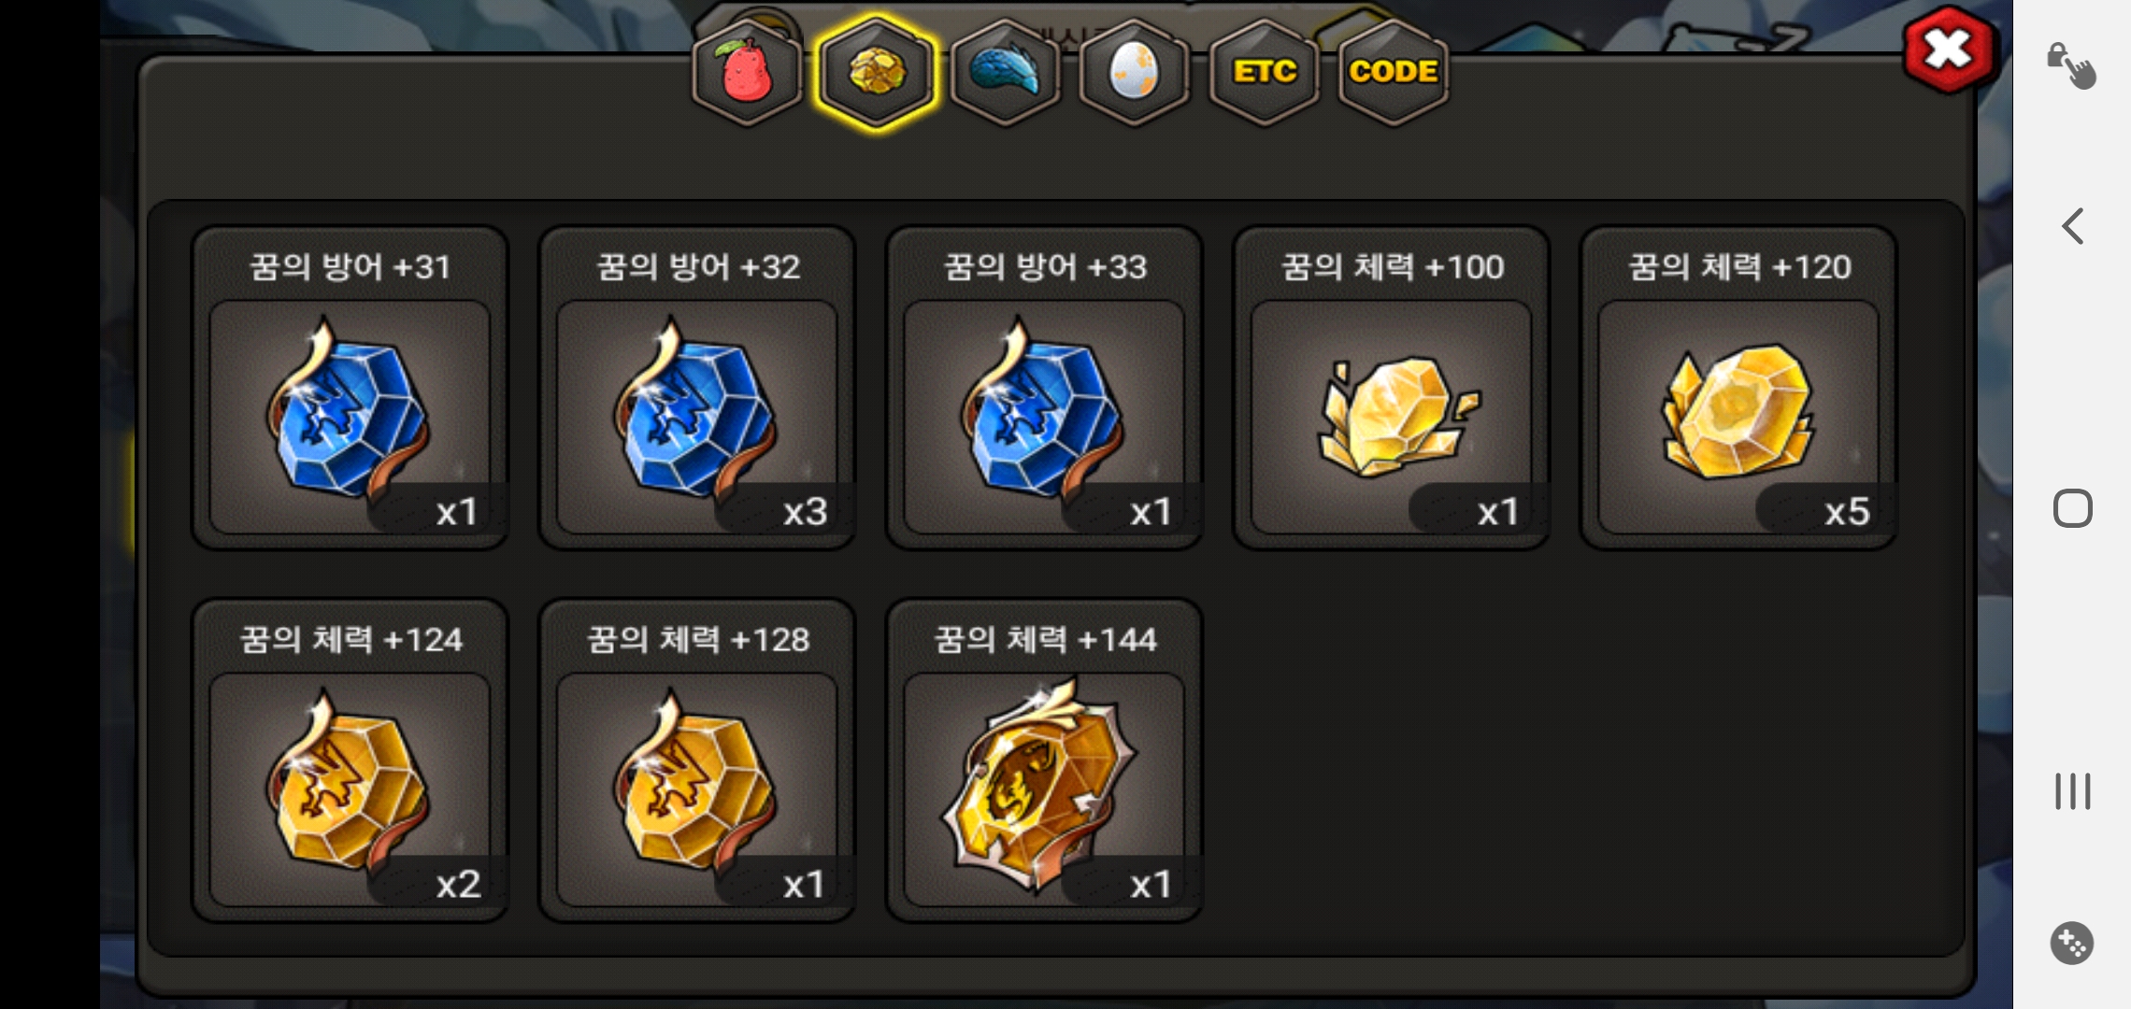Close the inventory with the red X
Screen dimensions: 2131x1009
[1948, 50]
